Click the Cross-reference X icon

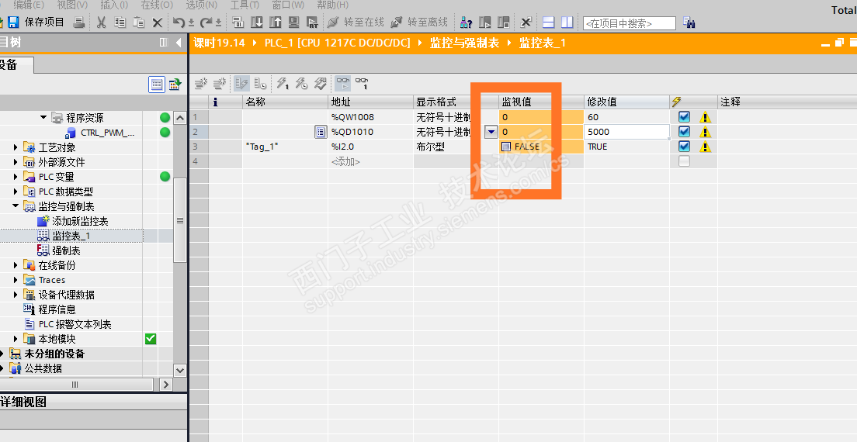pos(526,22)
